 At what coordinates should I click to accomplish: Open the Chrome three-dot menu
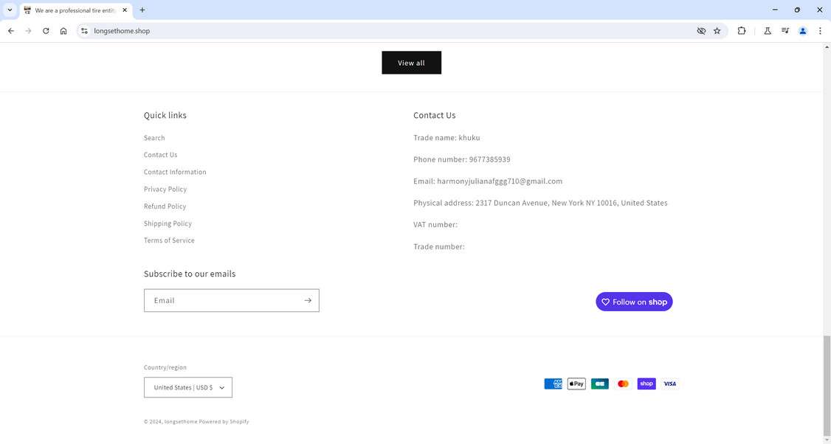pyautogui.click(x=820, y=31)
